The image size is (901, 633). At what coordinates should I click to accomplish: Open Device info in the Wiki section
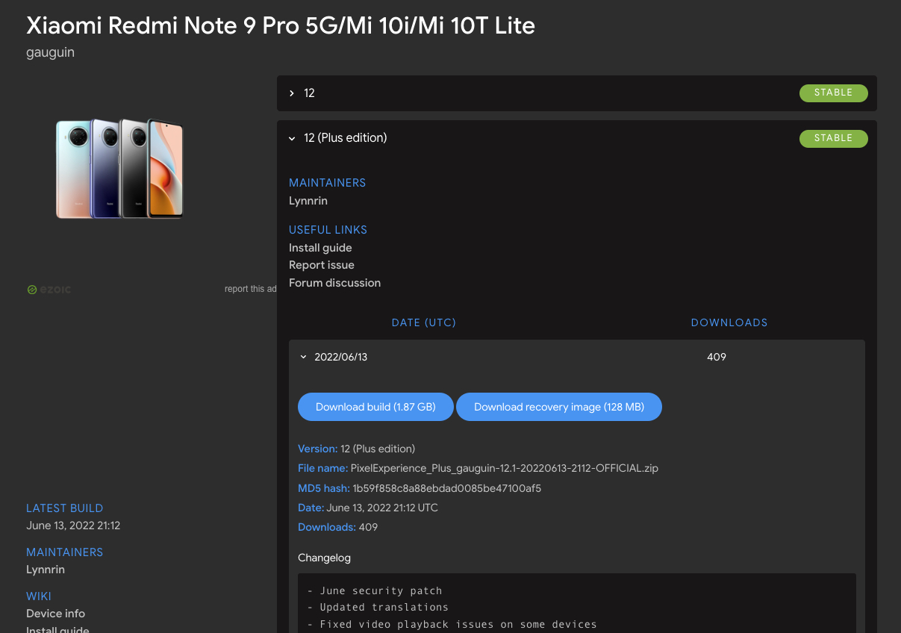[55, 614]
